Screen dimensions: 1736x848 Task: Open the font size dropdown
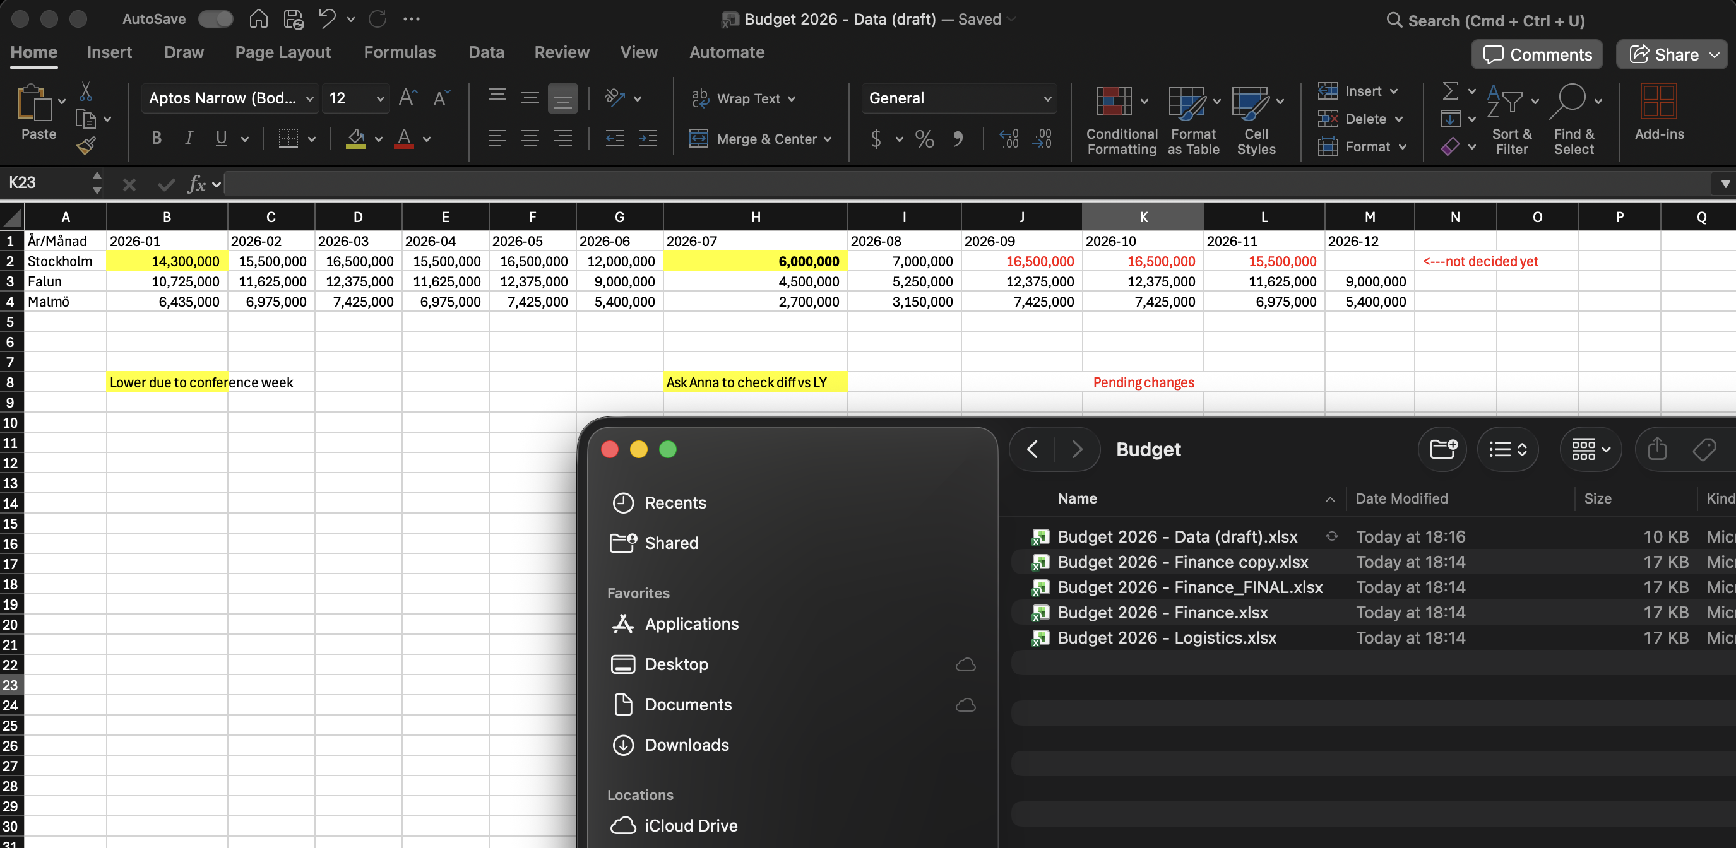click(x=380, y=98)
